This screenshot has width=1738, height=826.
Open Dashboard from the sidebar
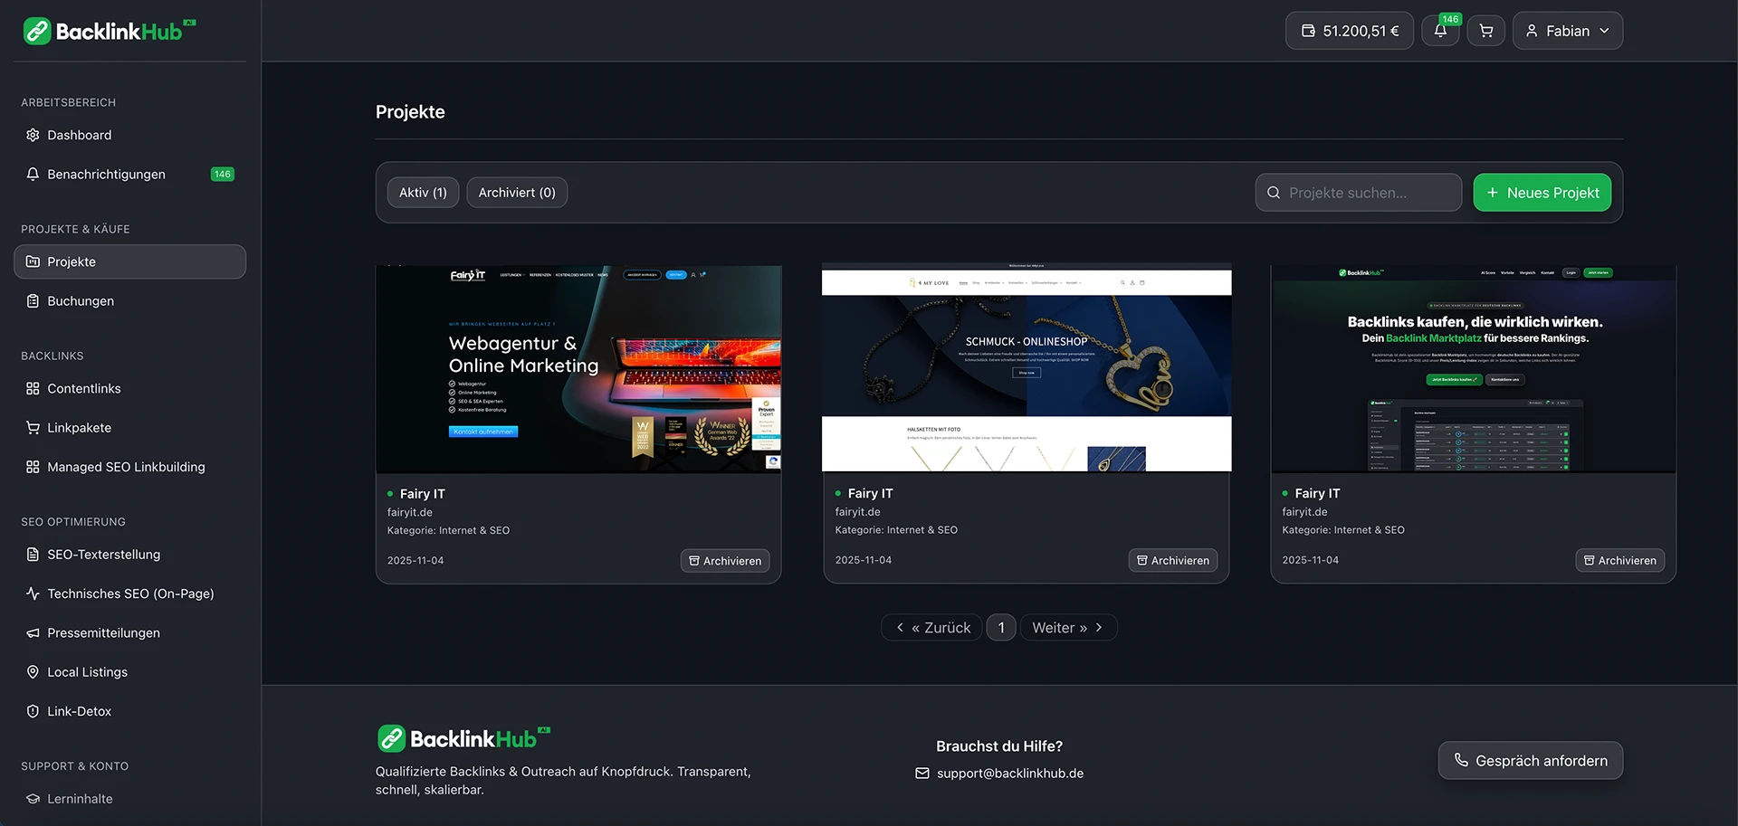click(x=80, y=135)
